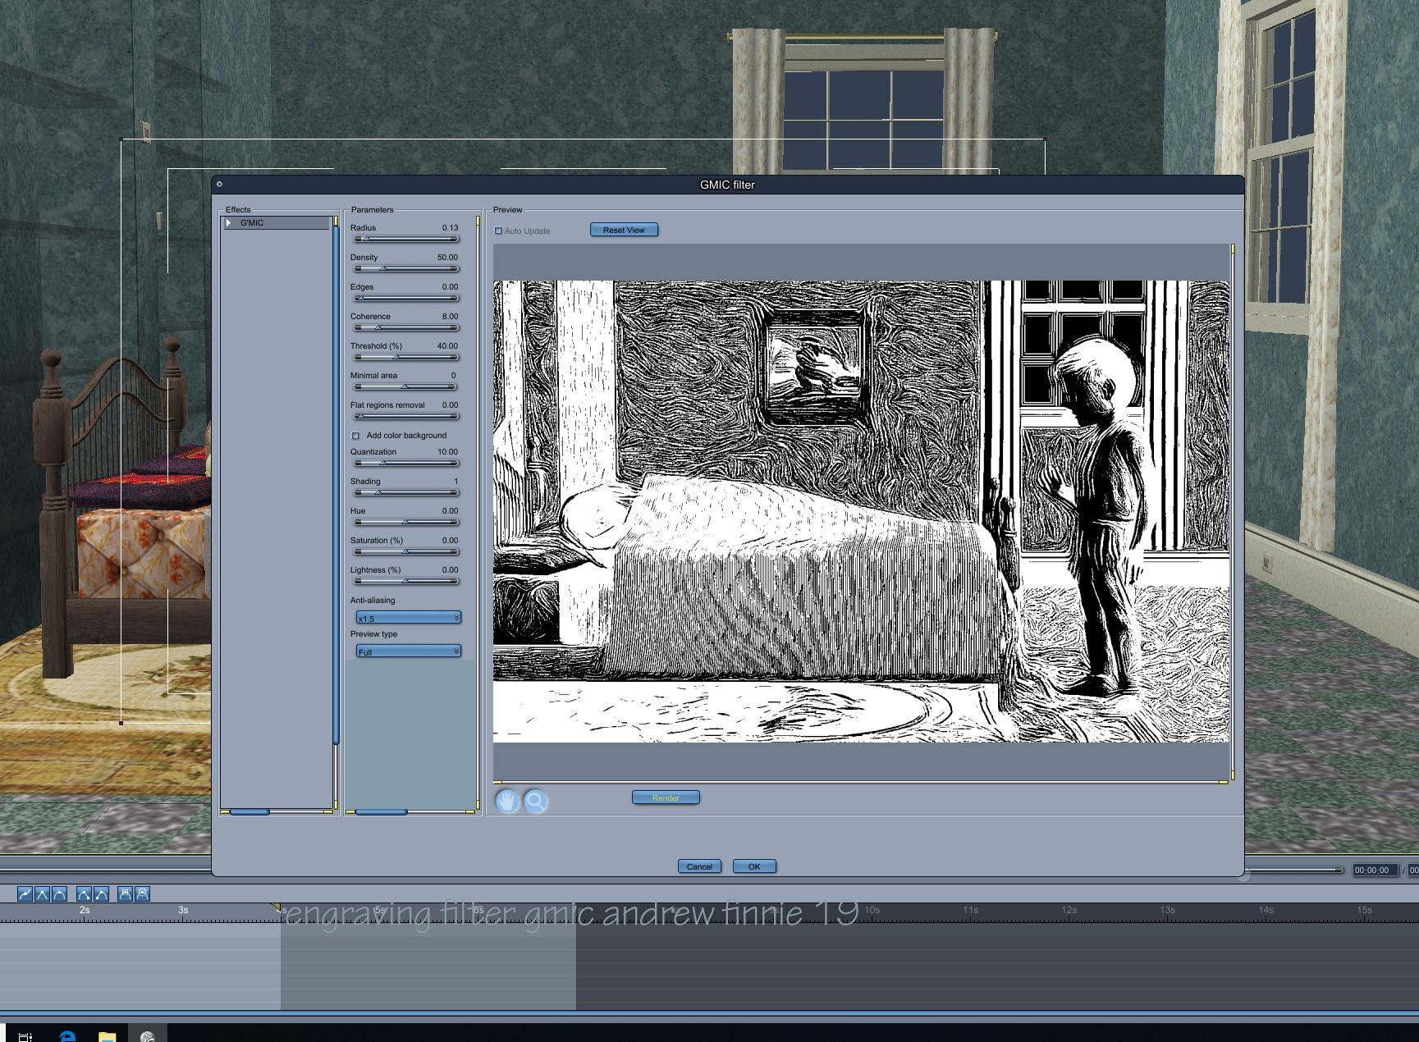The height and width of the screenshot is (1042, 1419).
Task: Open the Preview type Full dropdown
Action: tap(408, 651)
